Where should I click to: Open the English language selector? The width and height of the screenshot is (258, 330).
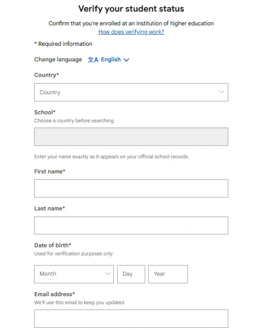108,60
